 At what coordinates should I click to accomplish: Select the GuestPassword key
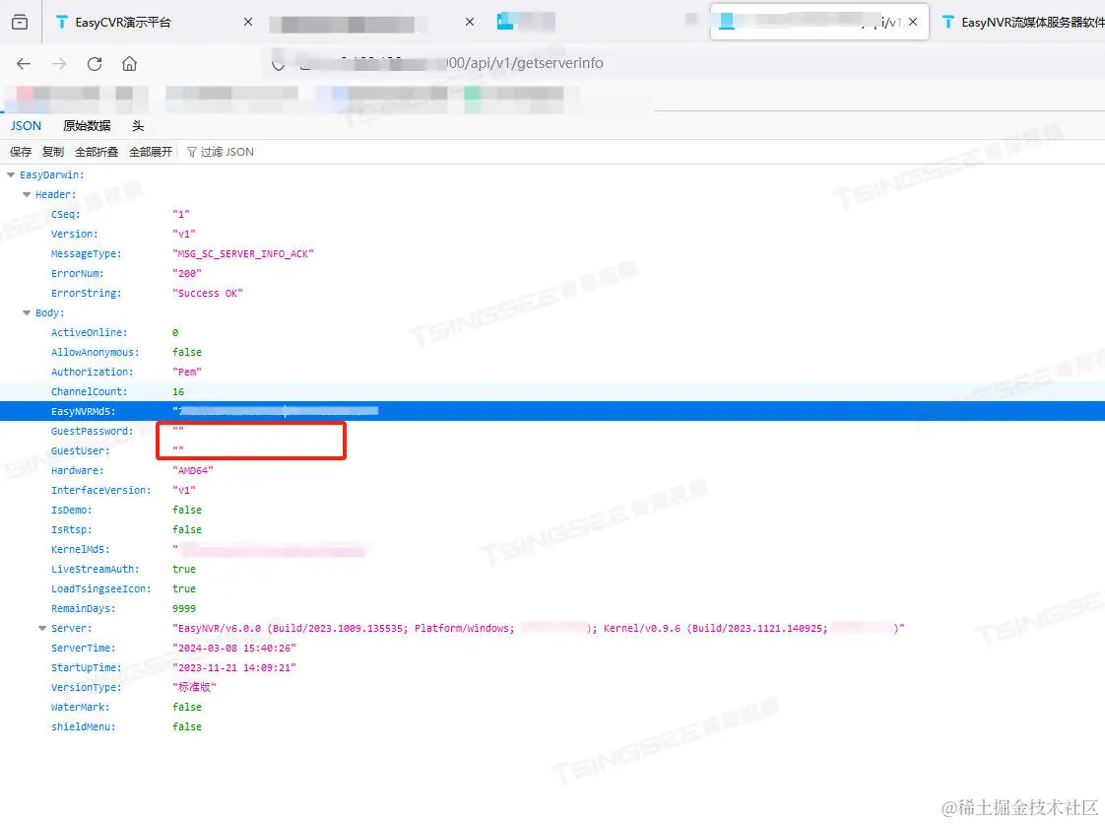click(x=92, y=431)
